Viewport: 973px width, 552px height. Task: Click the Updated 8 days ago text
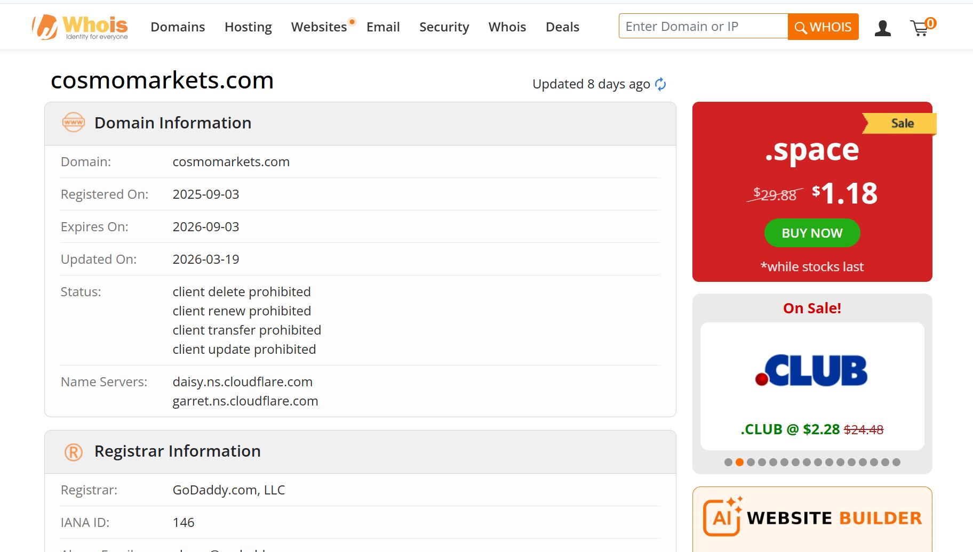(591, 84)
